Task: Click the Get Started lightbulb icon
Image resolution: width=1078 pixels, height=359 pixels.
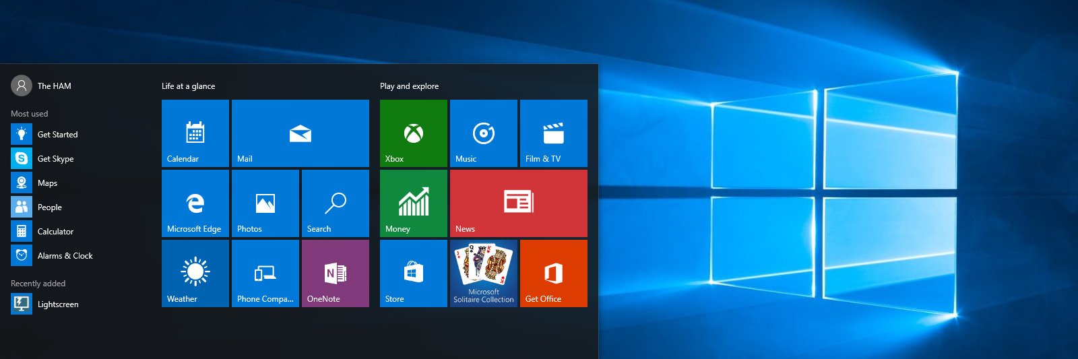Action: [22, 134]
